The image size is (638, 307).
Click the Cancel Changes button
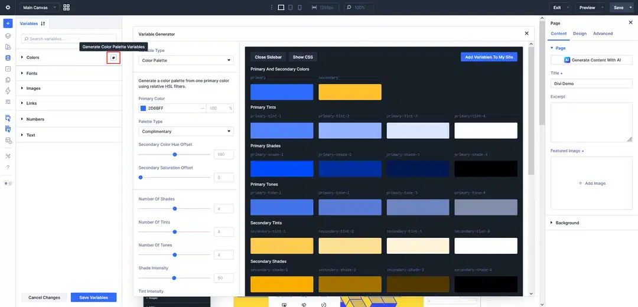pos(44,297)
